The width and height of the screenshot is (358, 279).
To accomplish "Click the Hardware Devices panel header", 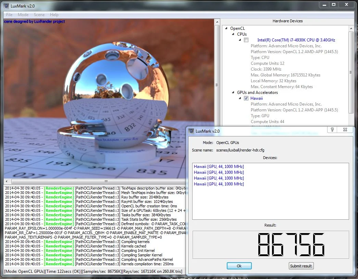I will 287,21.
